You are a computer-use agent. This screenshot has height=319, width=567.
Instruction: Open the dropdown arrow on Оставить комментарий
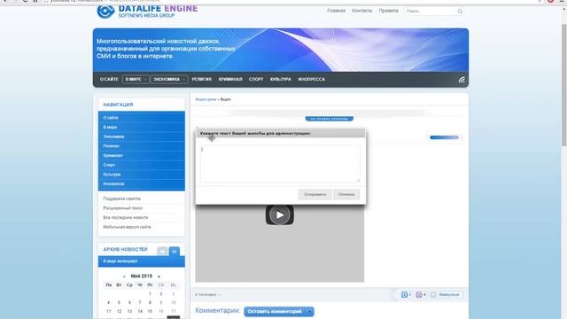click(x=309, y=311)
